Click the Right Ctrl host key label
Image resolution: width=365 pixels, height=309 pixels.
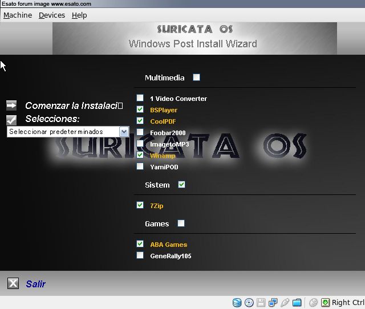click(348, 303)
